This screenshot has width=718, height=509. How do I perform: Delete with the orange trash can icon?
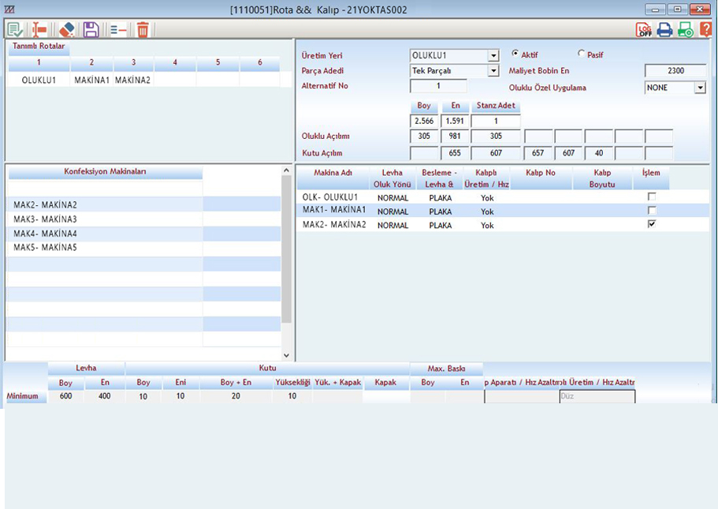pos(143,30)
